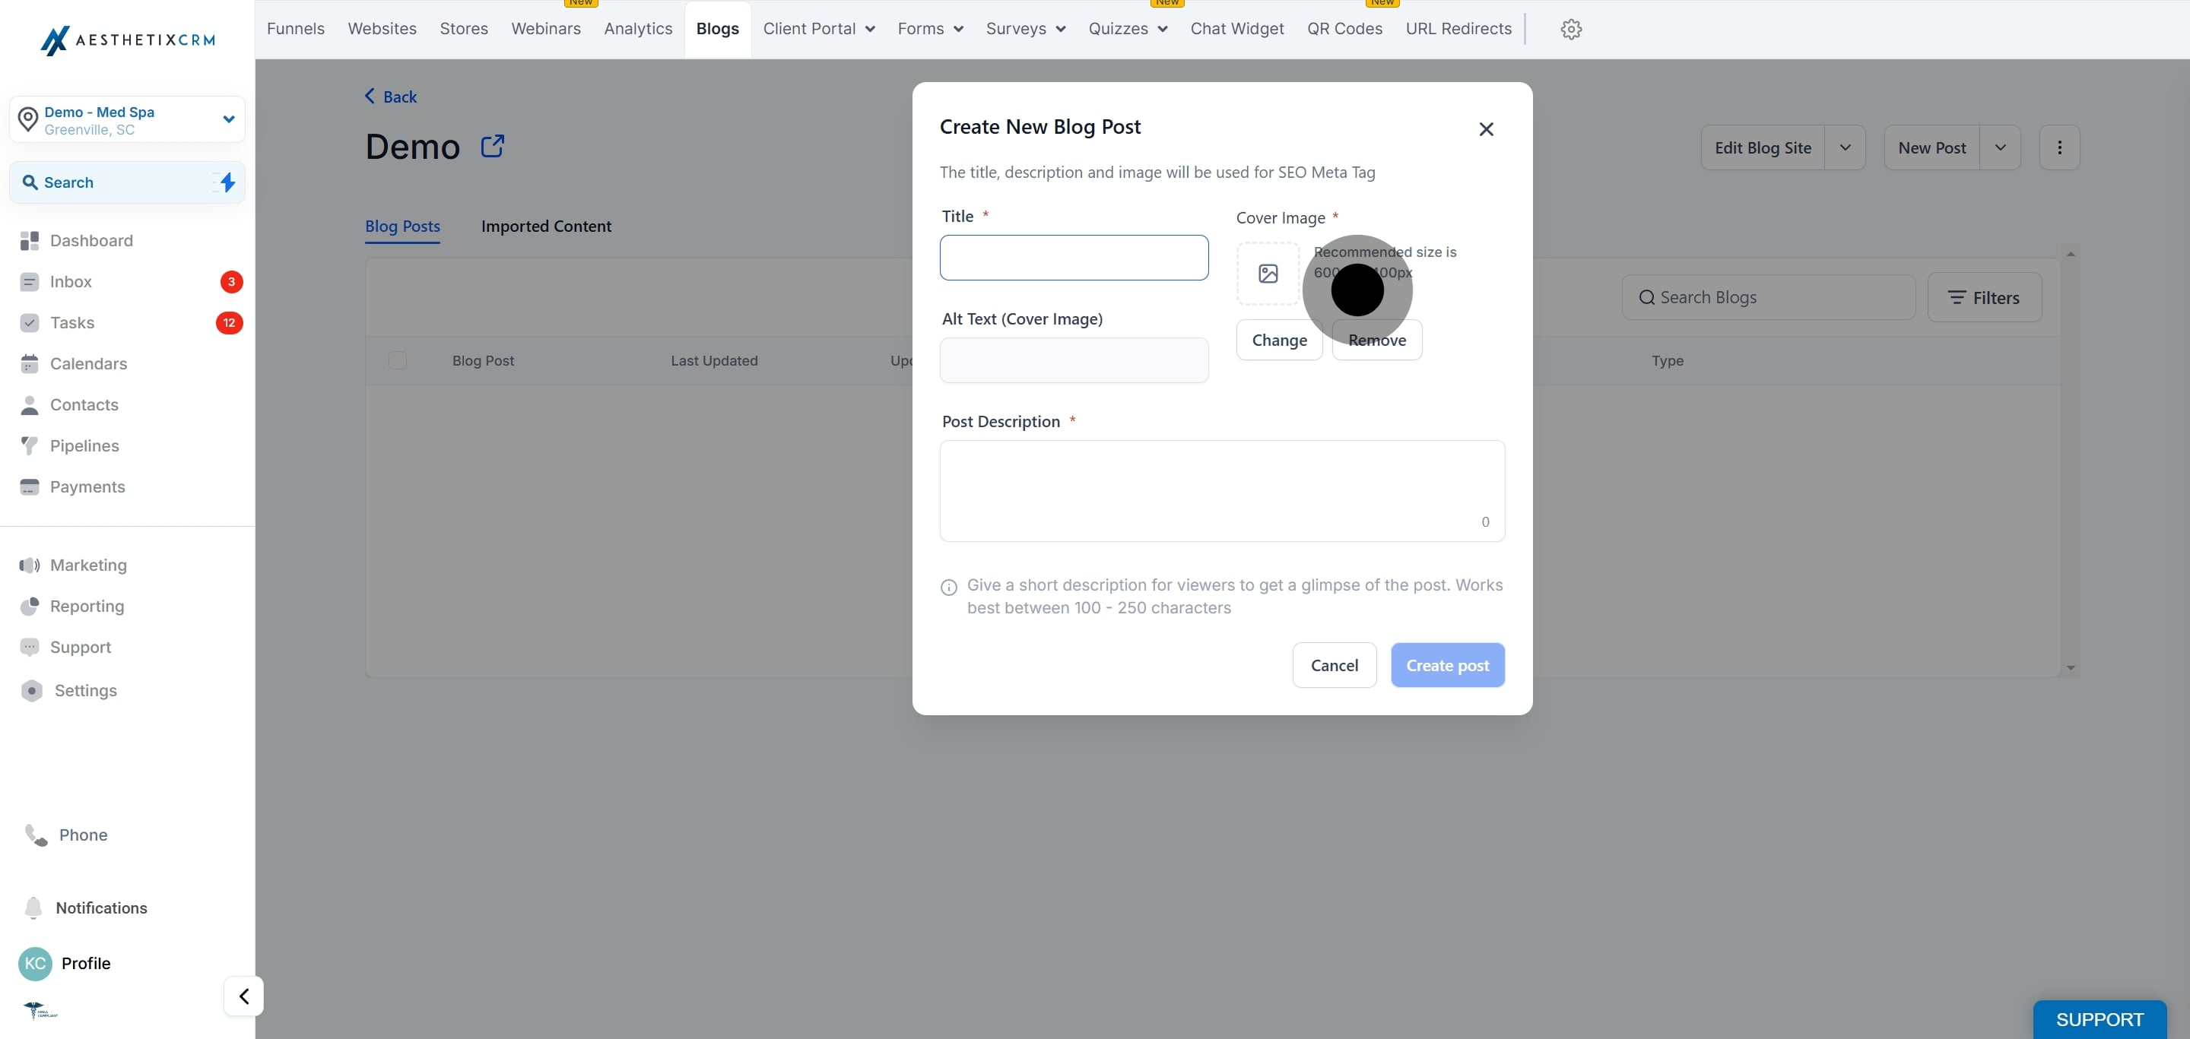Expand the Demo - Med Spa location switcher
Viewport: 2190px width, 1039px height.
click(x=228, y=119)
